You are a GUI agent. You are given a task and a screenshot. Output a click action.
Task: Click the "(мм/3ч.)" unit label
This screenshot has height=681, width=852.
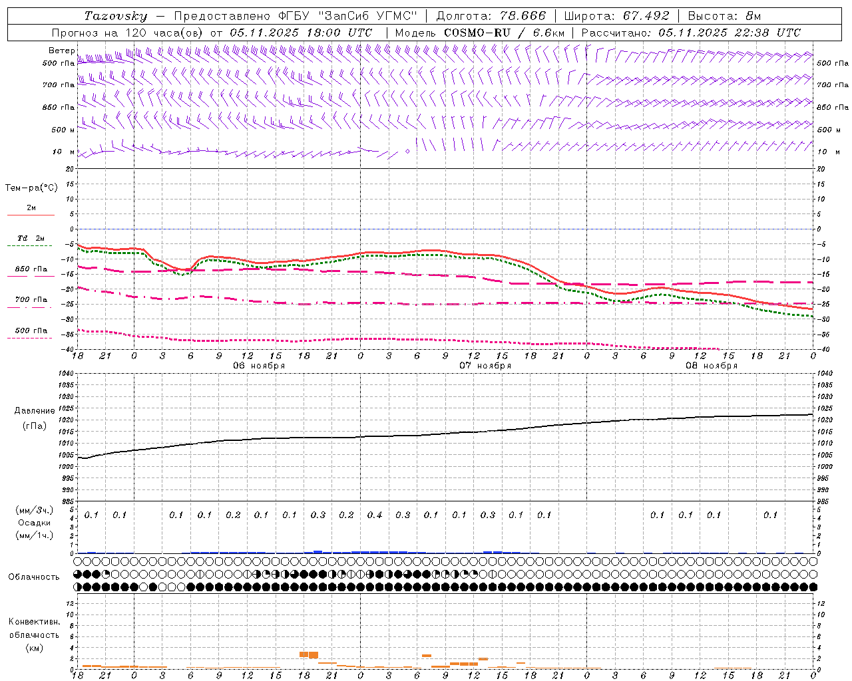click(x=35, y=510)
